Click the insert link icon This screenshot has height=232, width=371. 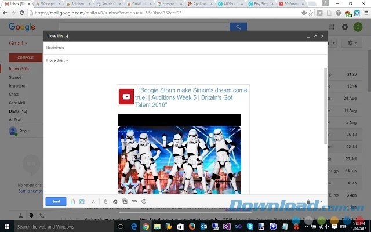134,201
